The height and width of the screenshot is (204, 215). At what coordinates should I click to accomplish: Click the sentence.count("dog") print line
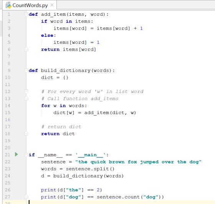[x=103, y=197]
